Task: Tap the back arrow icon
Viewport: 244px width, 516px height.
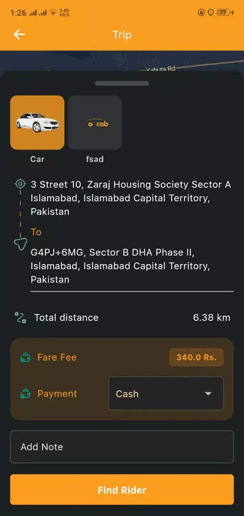Action: (x=19, y=35)
